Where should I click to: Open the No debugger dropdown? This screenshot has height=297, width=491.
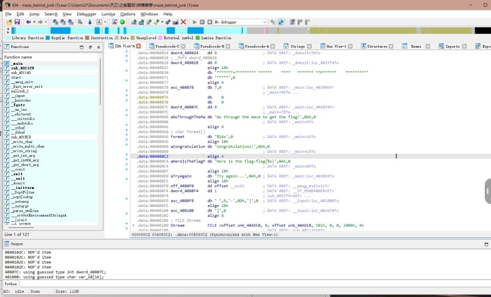265,22
